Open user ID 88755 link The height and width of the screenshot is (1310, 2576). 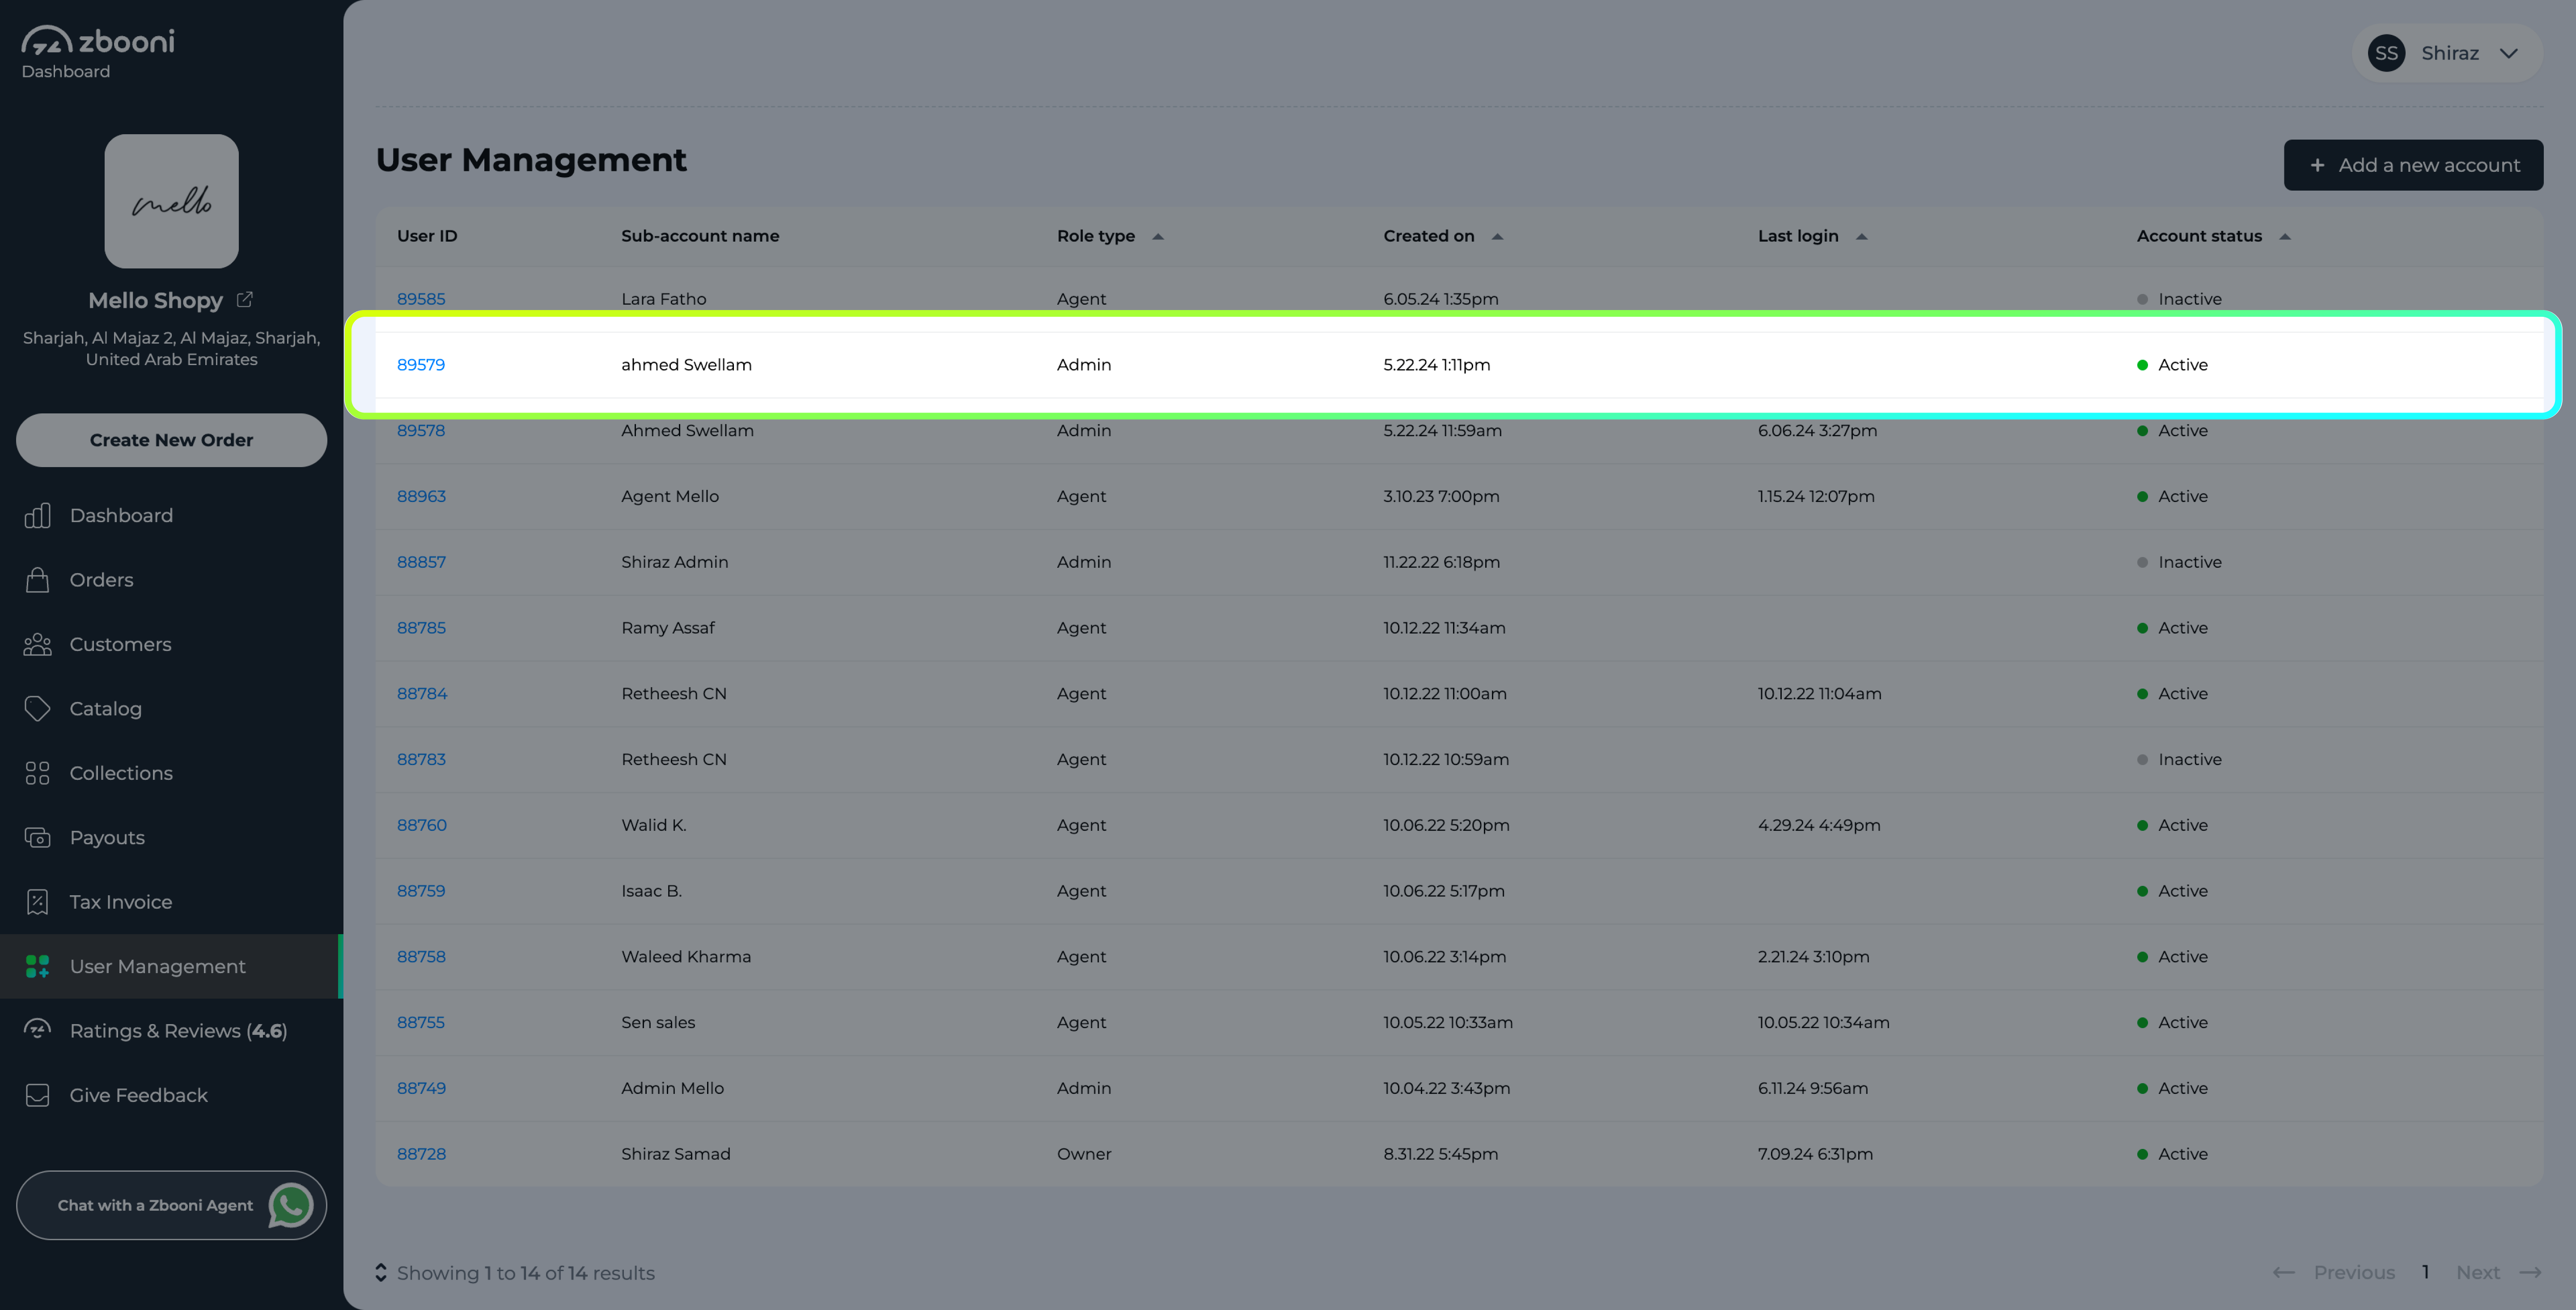point(421,1022)
